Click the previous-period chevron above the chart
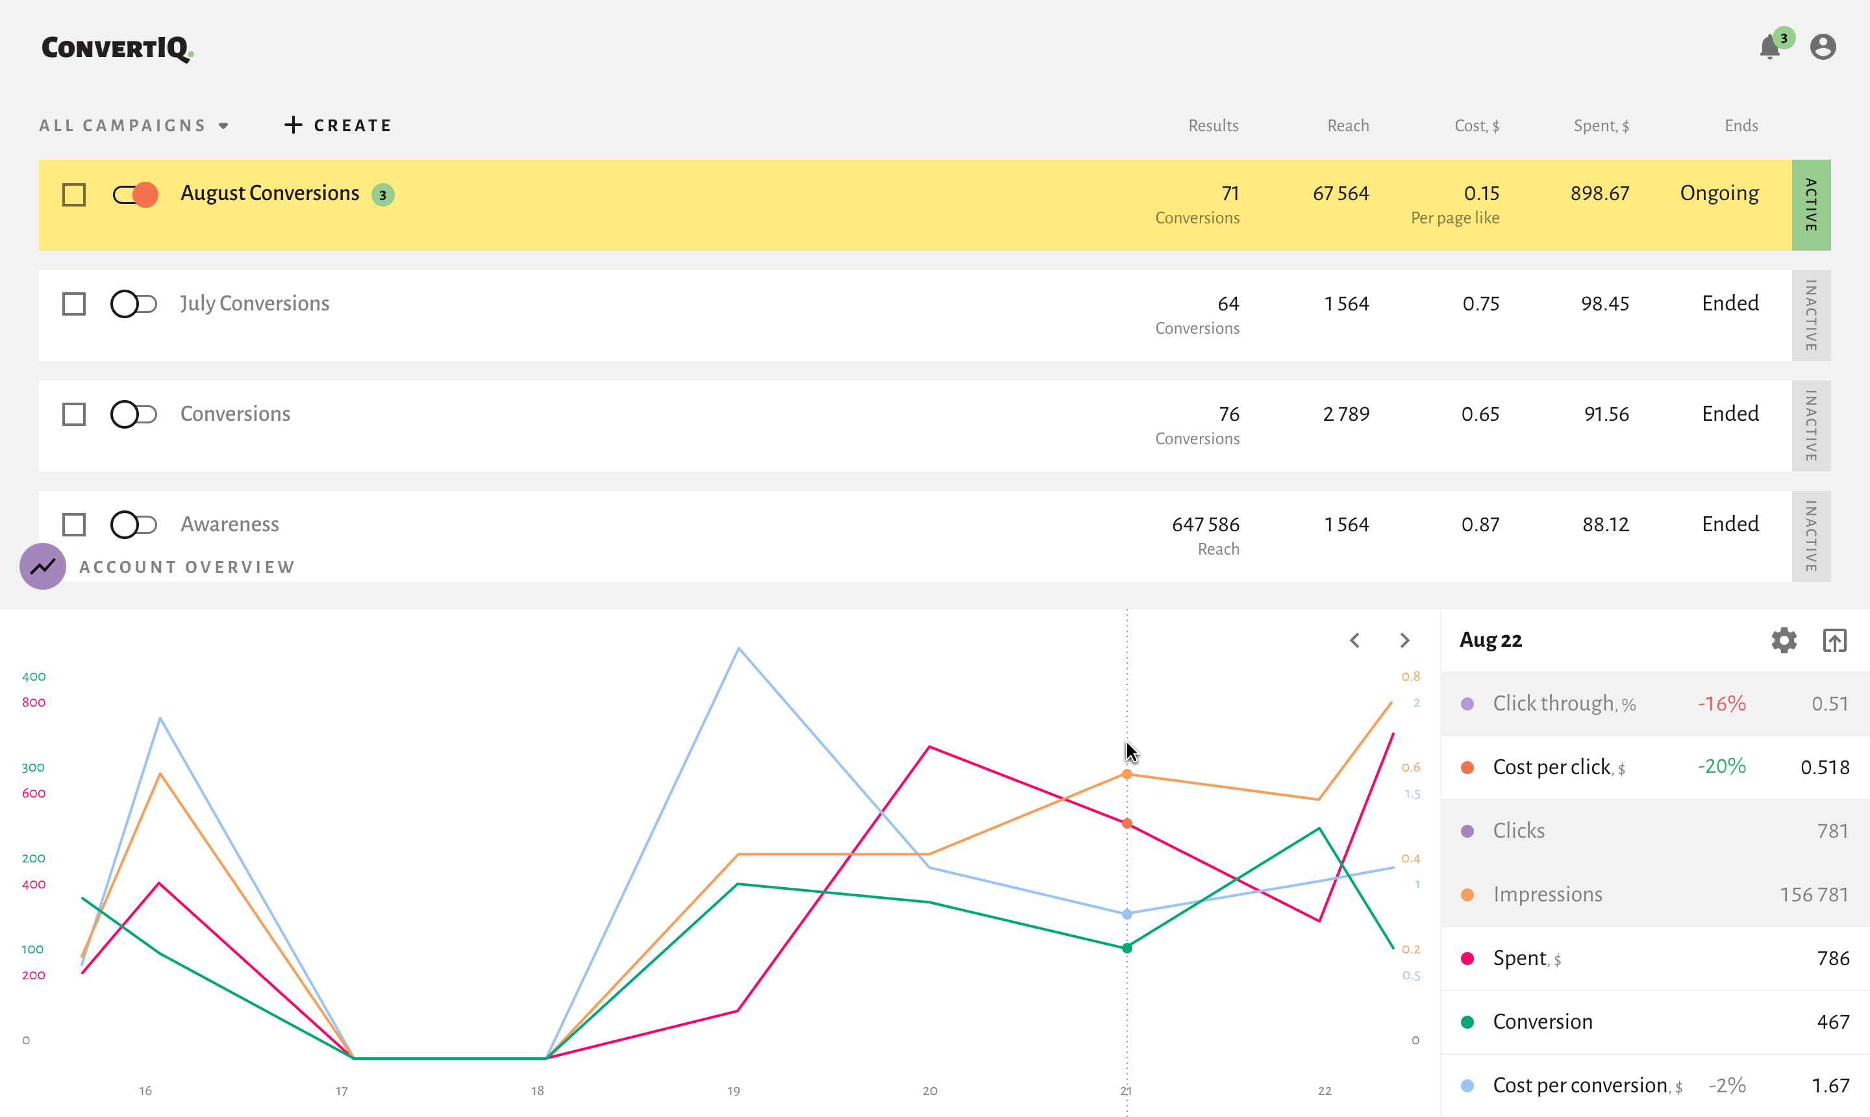Screen dimensions: 1870x1117 [1355, 640]
